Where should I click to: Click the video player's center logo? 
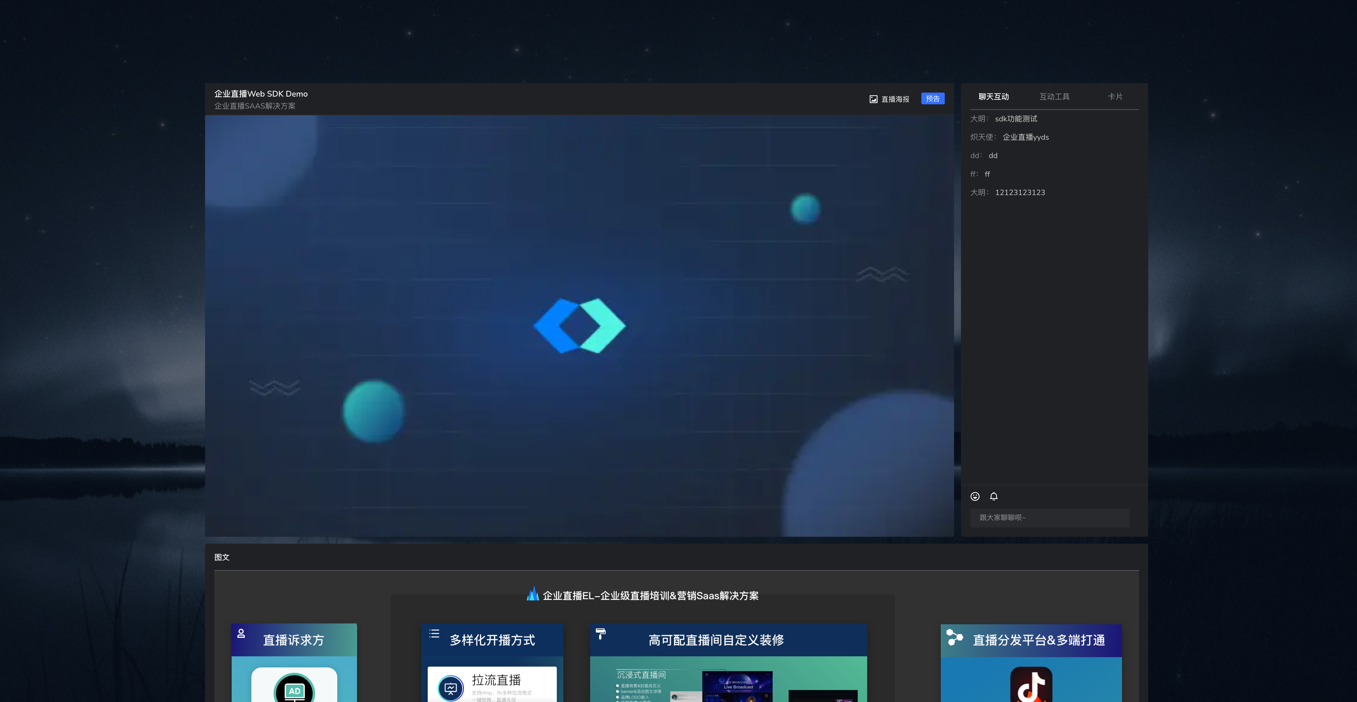pos(579,326)
